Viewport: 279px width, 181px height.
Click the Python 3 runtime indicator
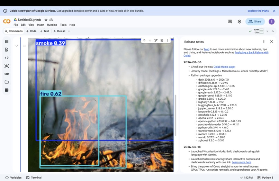point(265,178)
